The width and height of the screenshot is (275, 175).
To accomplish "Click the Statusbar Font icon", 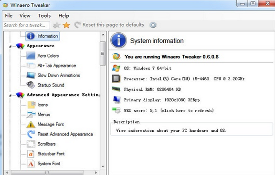I will click(31, 154).
